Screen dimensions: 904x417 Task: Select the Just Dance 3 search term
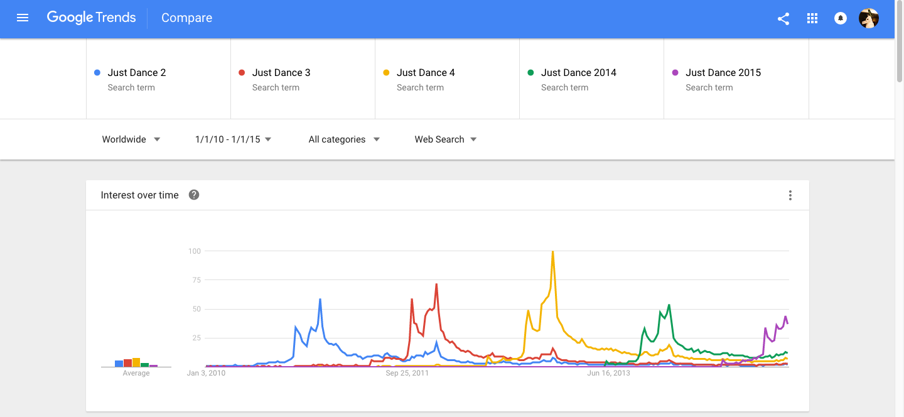[x=281, y=73]
